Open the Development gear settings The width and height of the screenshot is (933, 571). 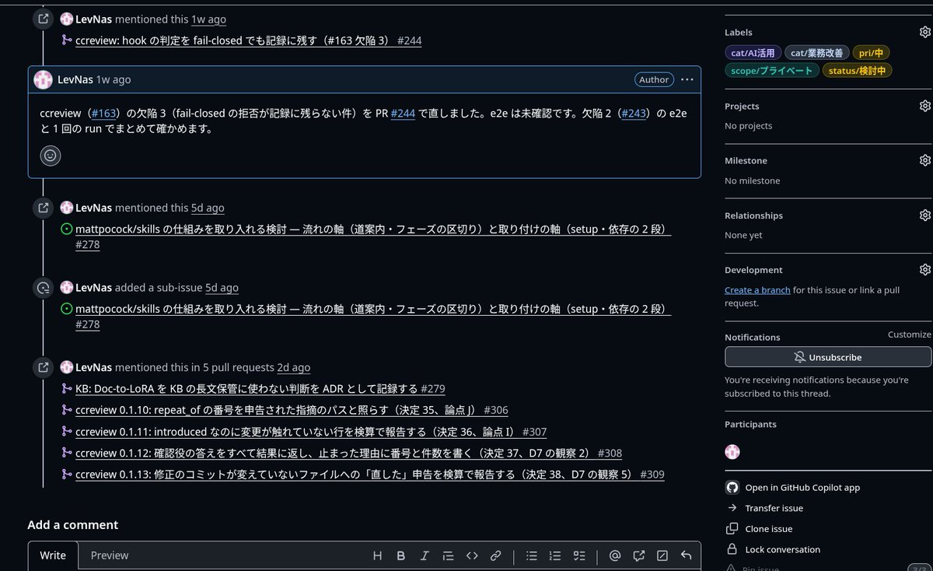coord(924,269)
